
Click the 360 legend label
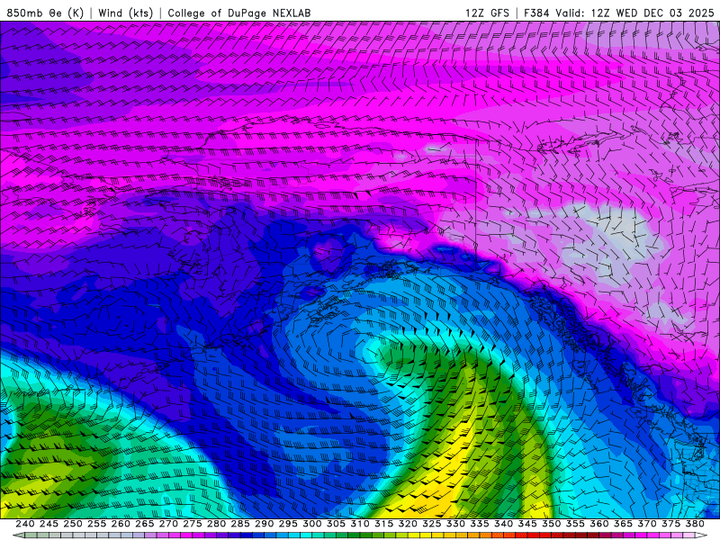pyautogui.click(x=598, y=524)
